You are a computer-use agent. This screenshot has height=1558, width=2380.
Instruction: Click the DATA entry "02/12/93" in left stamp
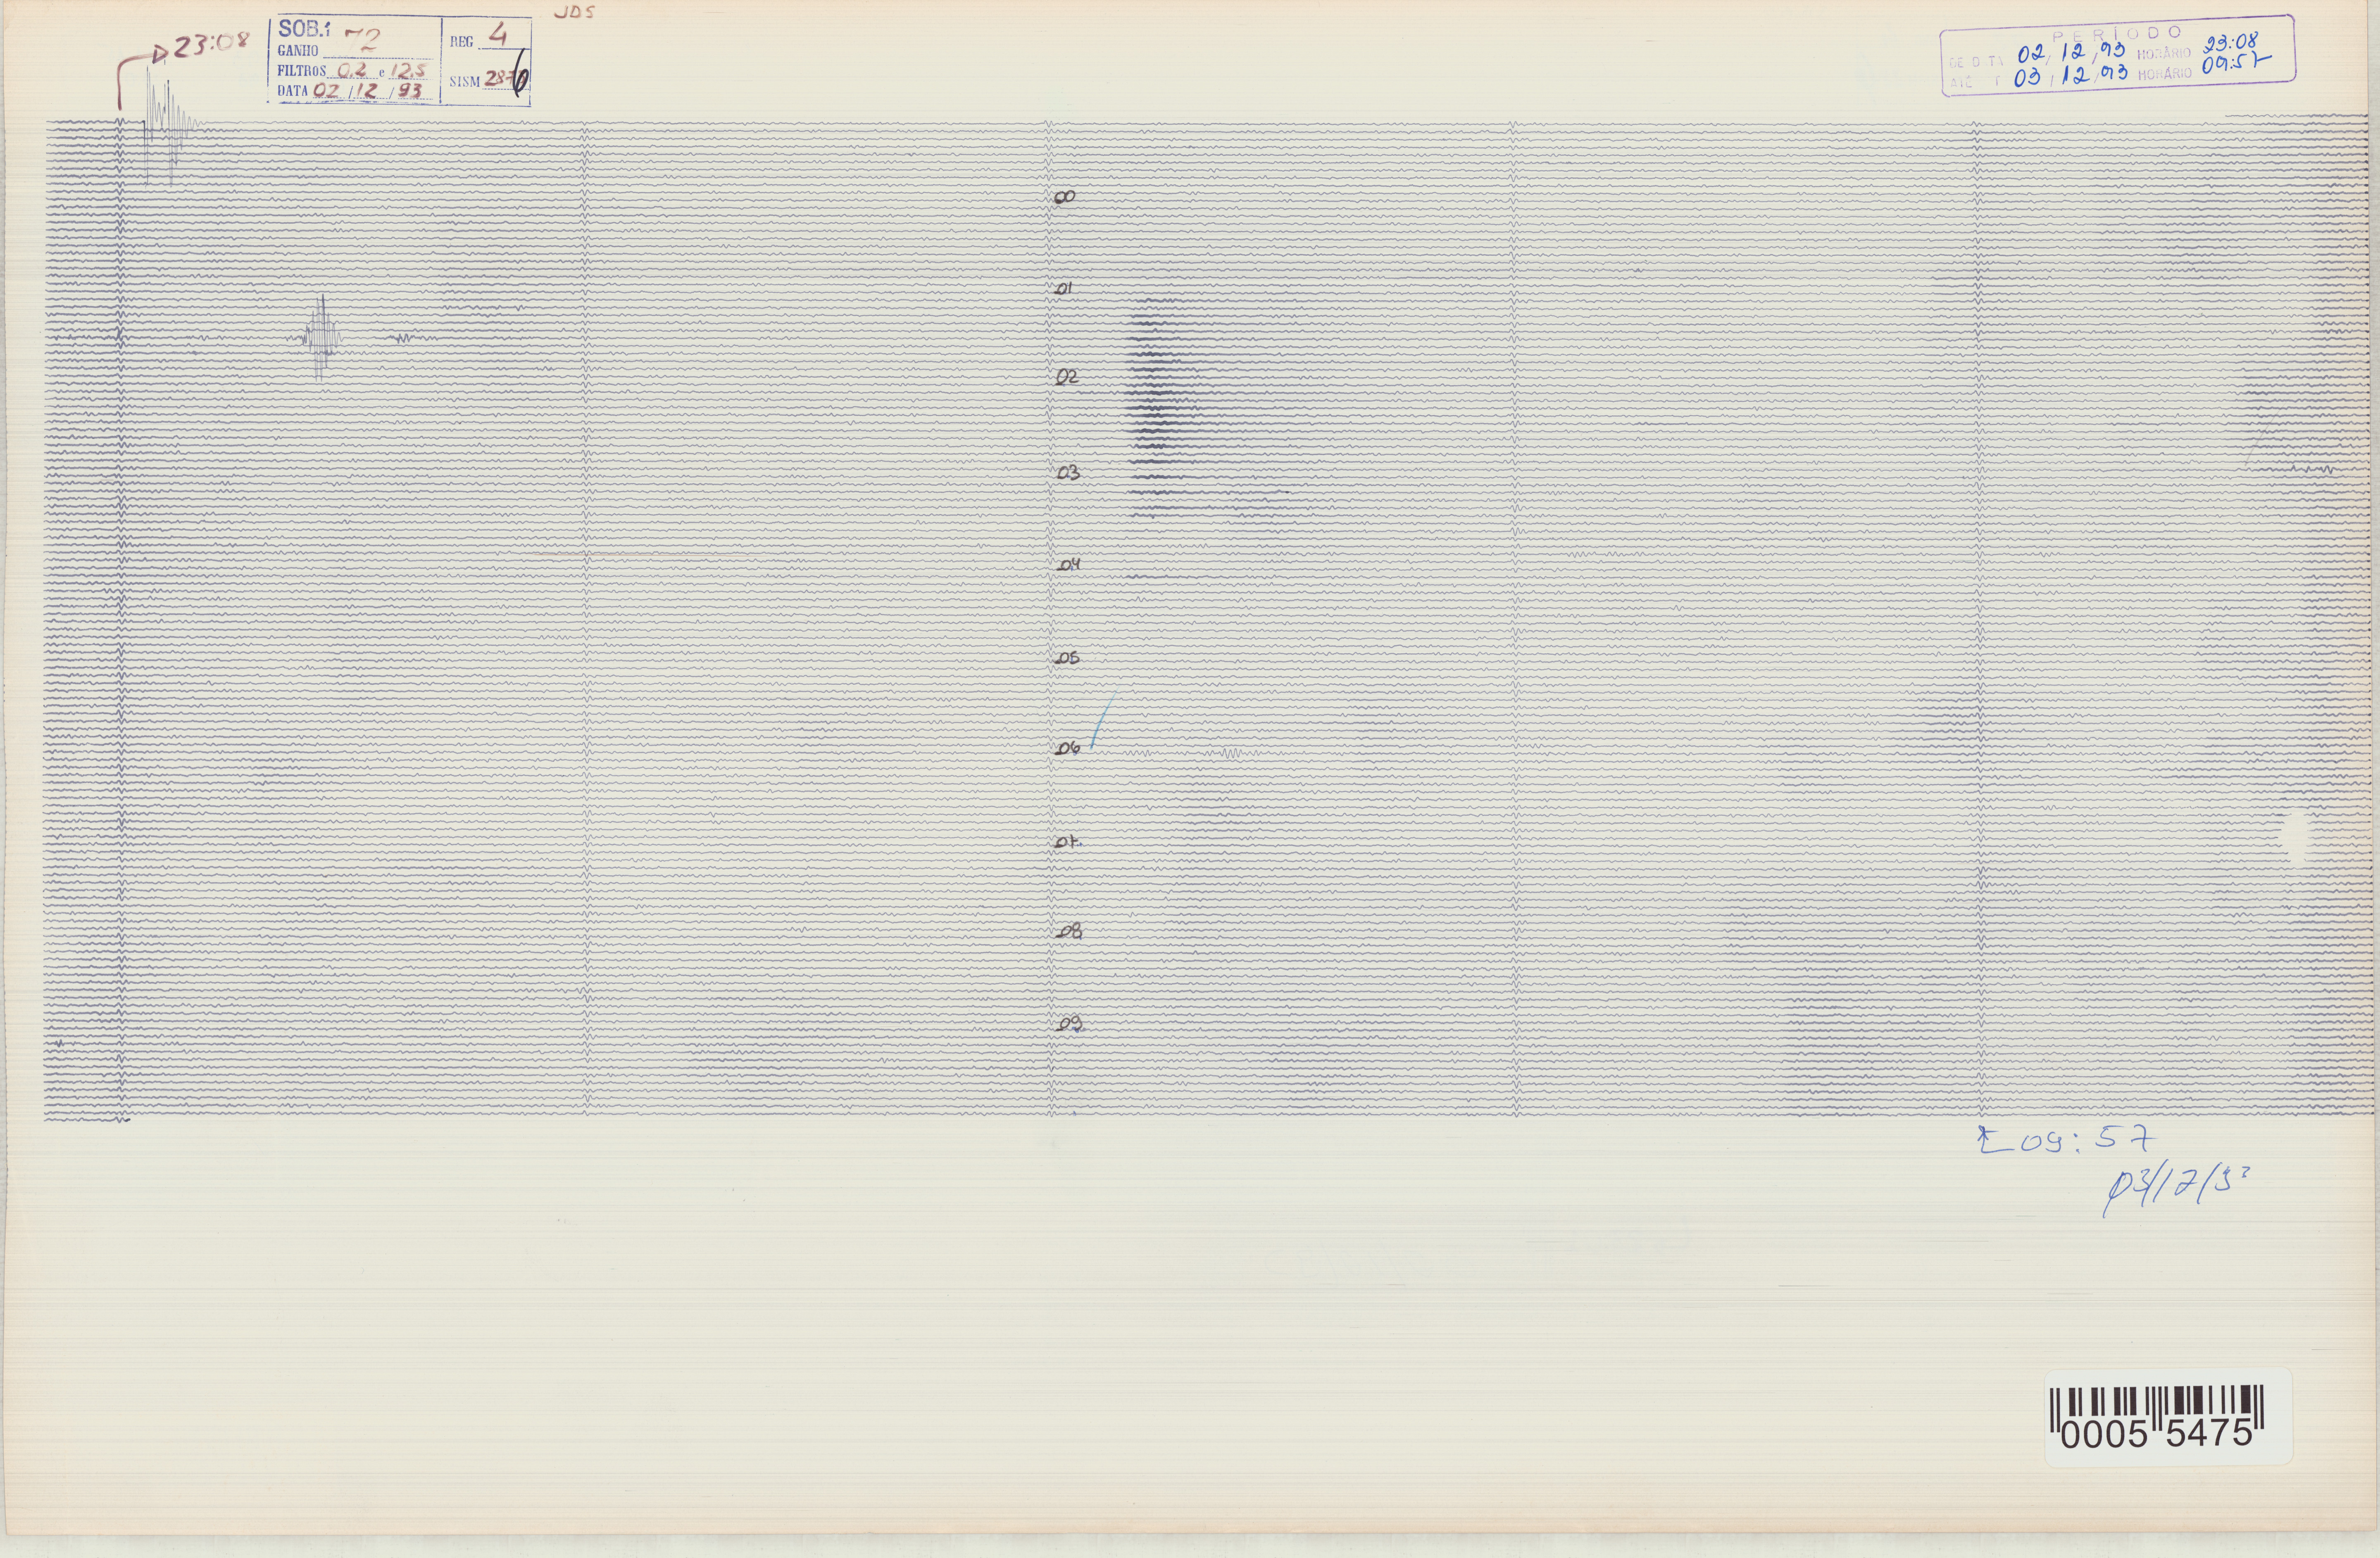pos(368,91)
